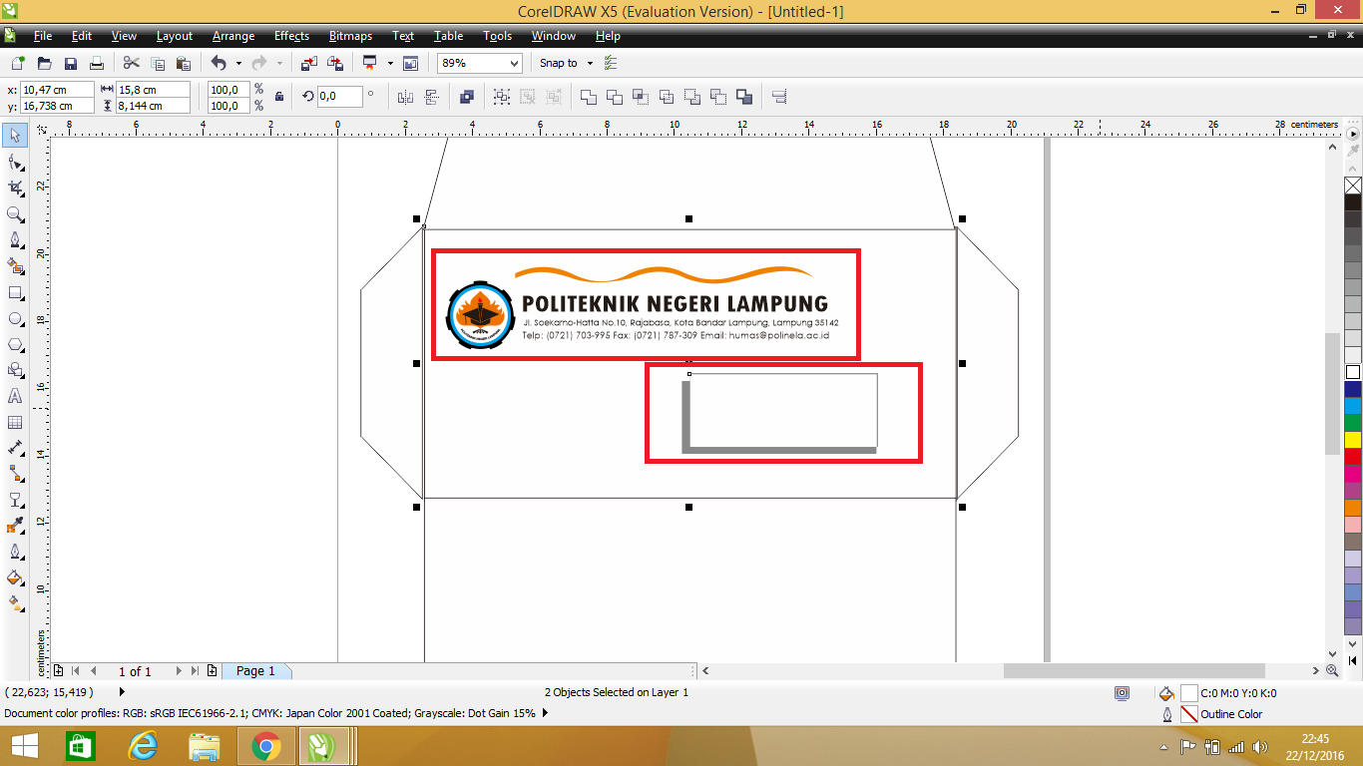Open Align and Distribute
1363x766 pixels.
pyautogui.click(x=779, y=97)
